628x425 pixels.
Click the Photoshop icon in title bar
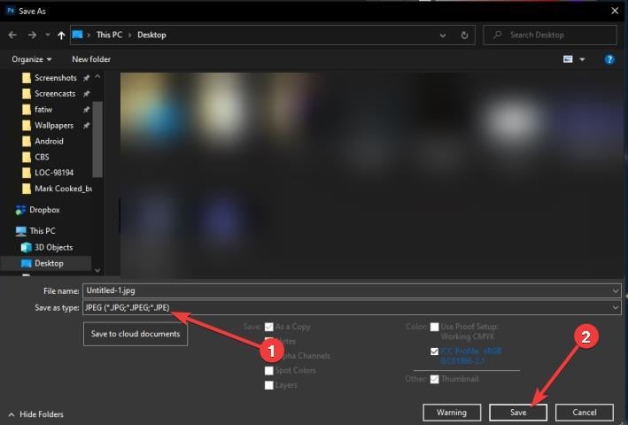tap(10, 11)
